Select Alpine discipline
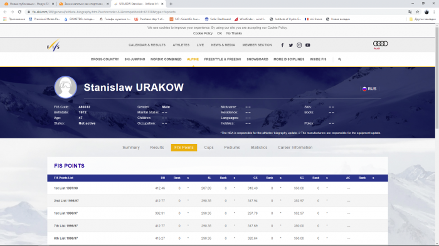The image size is (439, 246). [x=193, y=59]
